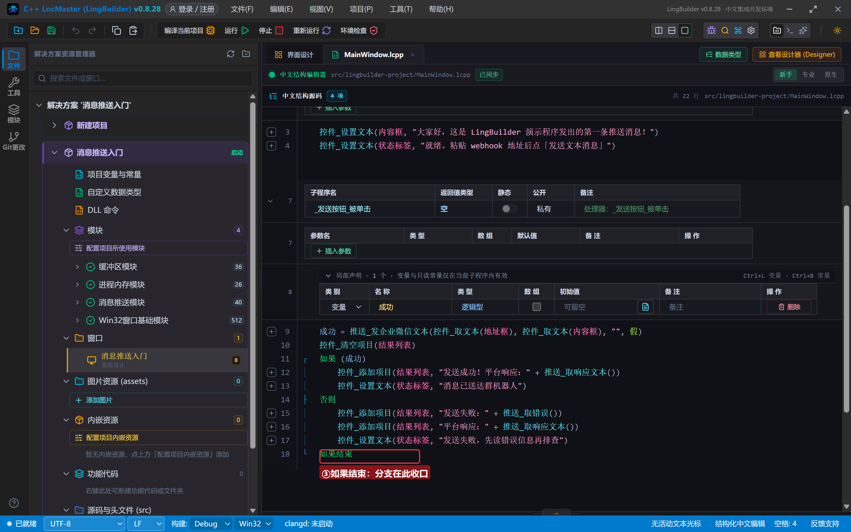Click the 删除 button for variable 成功
The width and height of the screenshot is (851, 532).
789,307
